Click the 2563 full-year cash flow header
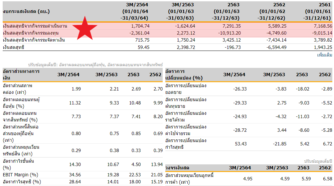 point(226,11)
